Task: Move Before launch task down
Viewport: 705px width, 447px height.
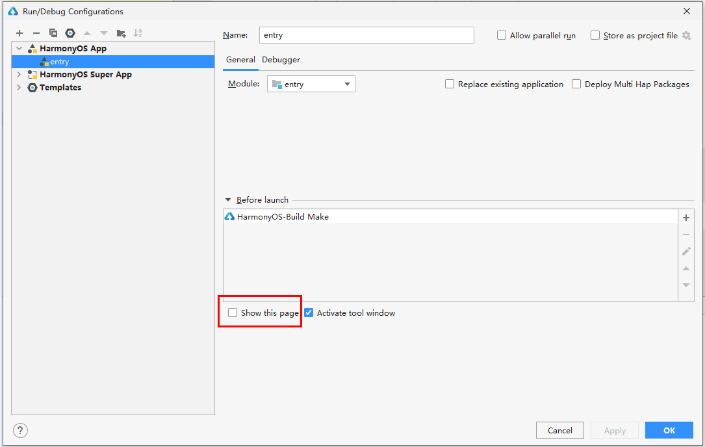Action: point(686,285)
